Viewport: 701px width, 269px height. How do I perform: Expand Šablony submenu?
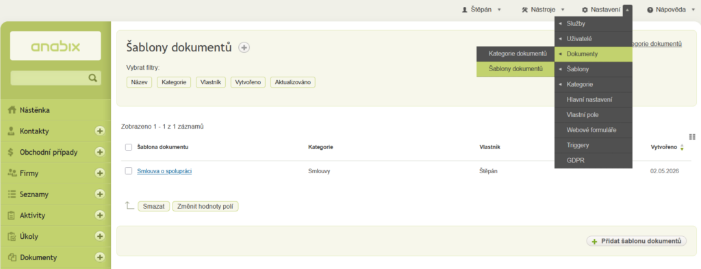(x=594, y=70)
